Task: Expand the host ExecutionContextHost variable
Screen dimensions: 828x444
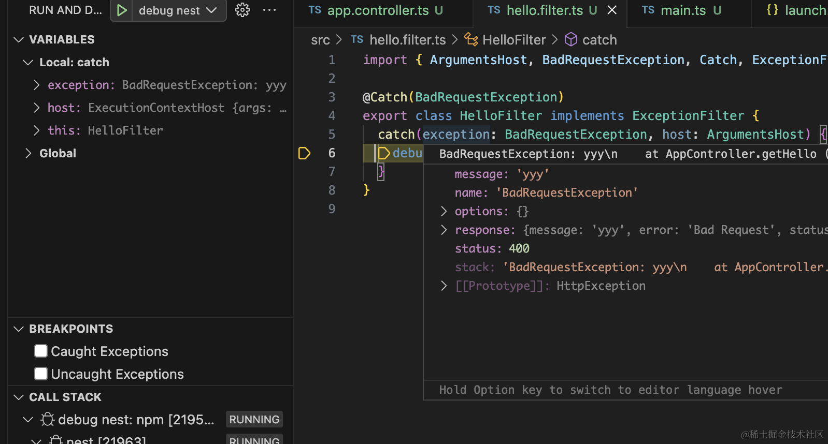Action: 36,108
